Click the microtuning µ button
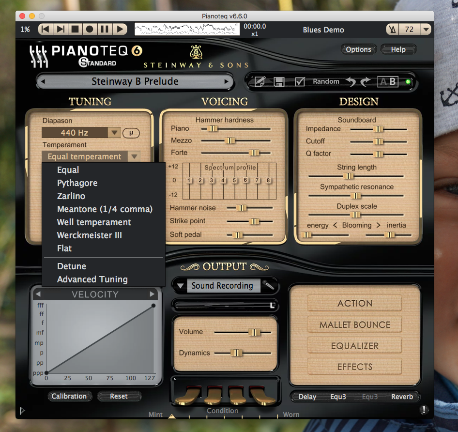The width and height of the screenshot is (458, 432). [131, 133]
